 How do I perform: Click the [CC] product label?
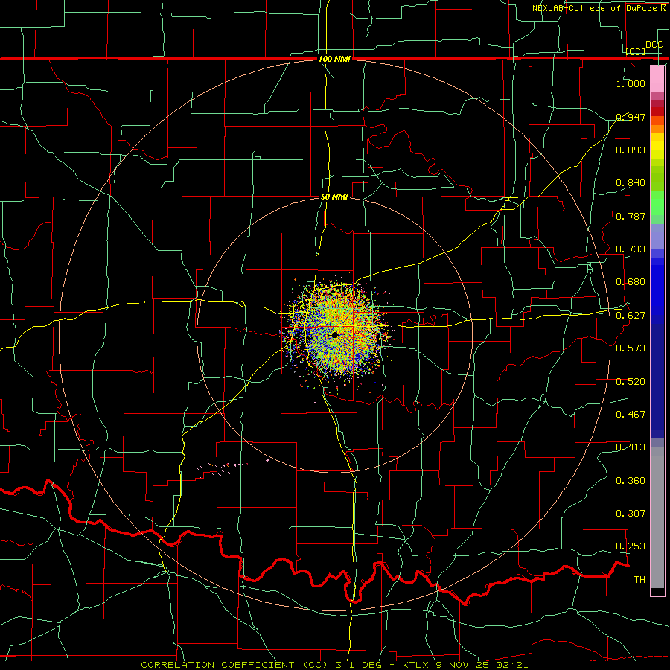635,51
